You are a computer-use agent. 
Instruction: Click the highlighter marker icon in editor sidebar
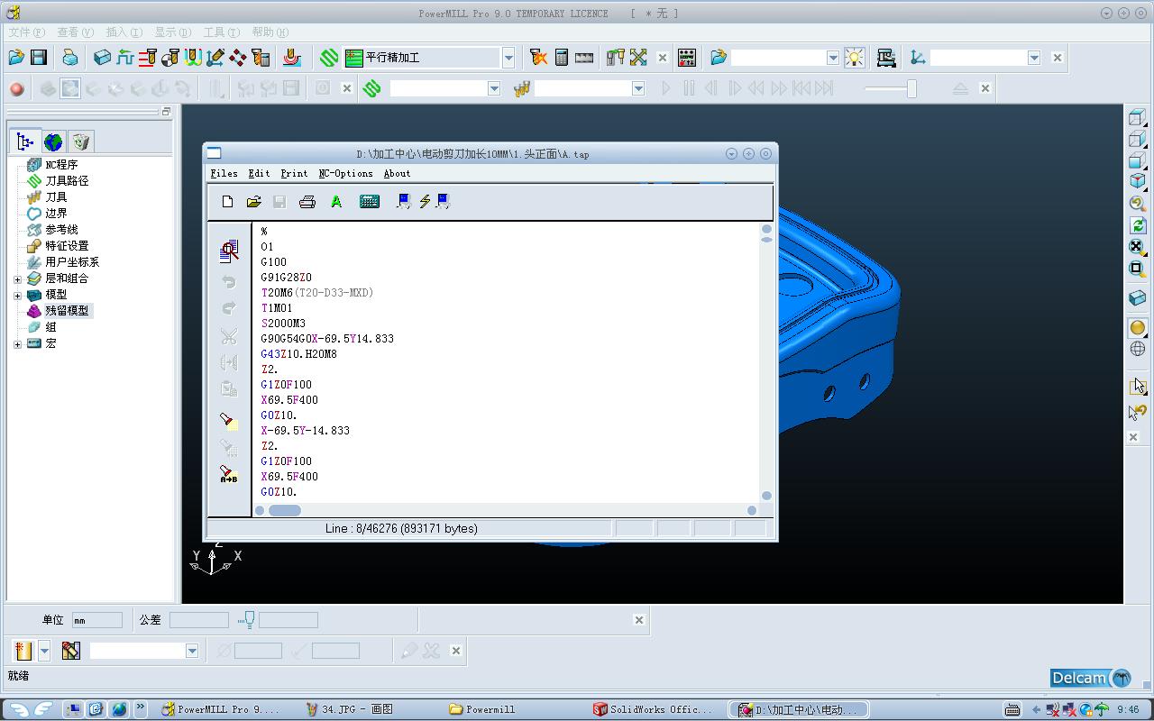[229, 421]
